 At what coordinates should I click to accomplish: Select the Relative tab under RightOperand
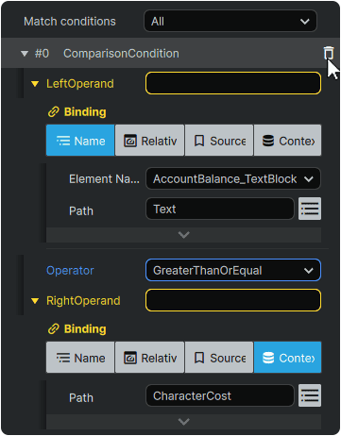pos(150,358)
